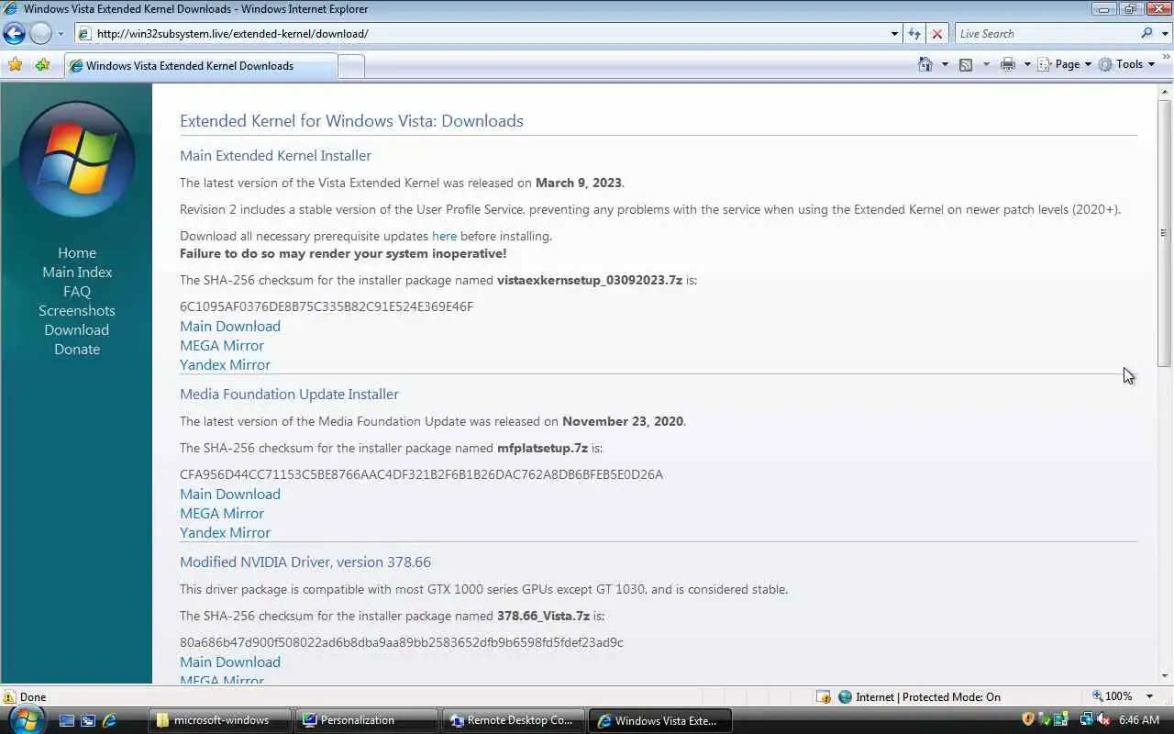This screenshot has height=734, width=1174.
Task: Click the security shield tray icon
Action: [x=1028, y=720]
